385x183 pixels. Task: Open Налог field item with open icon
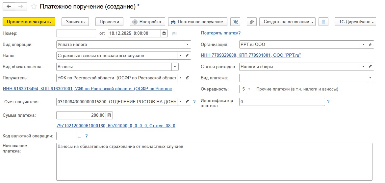188,55
